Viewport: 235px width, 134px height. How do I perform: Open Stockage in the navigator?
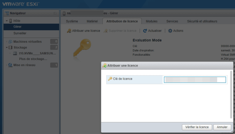point(20,48)
